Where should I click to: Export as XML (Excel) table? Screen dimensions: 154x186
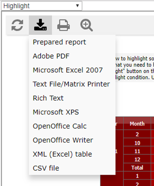coord(72,154)
